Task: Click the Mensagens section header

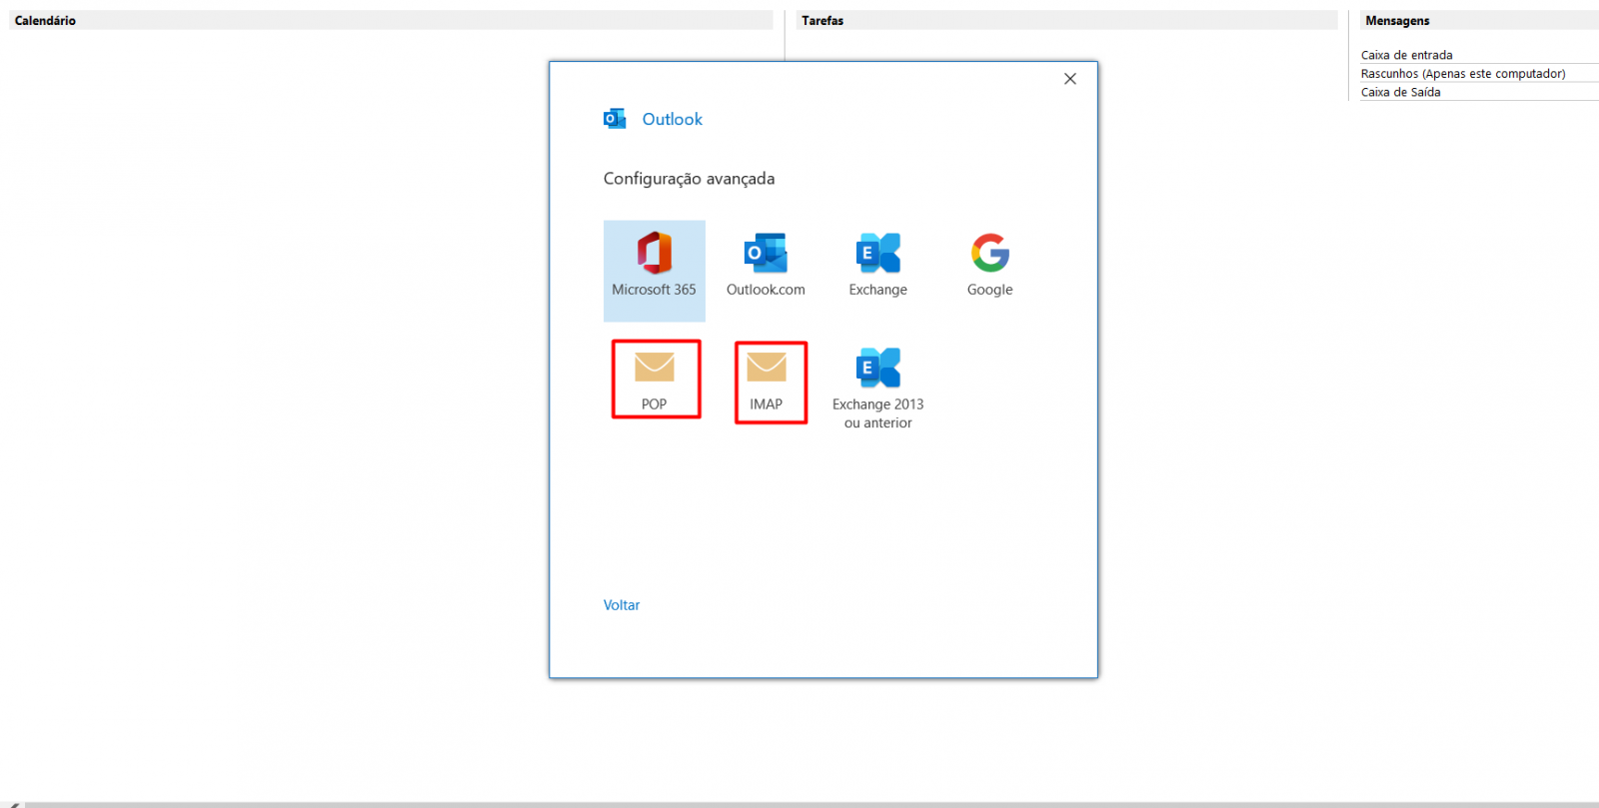Action: 1479,20
